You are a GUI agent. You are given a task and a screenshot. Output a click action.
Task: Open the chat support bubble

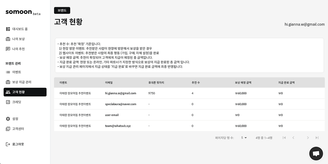coord(316,153)
